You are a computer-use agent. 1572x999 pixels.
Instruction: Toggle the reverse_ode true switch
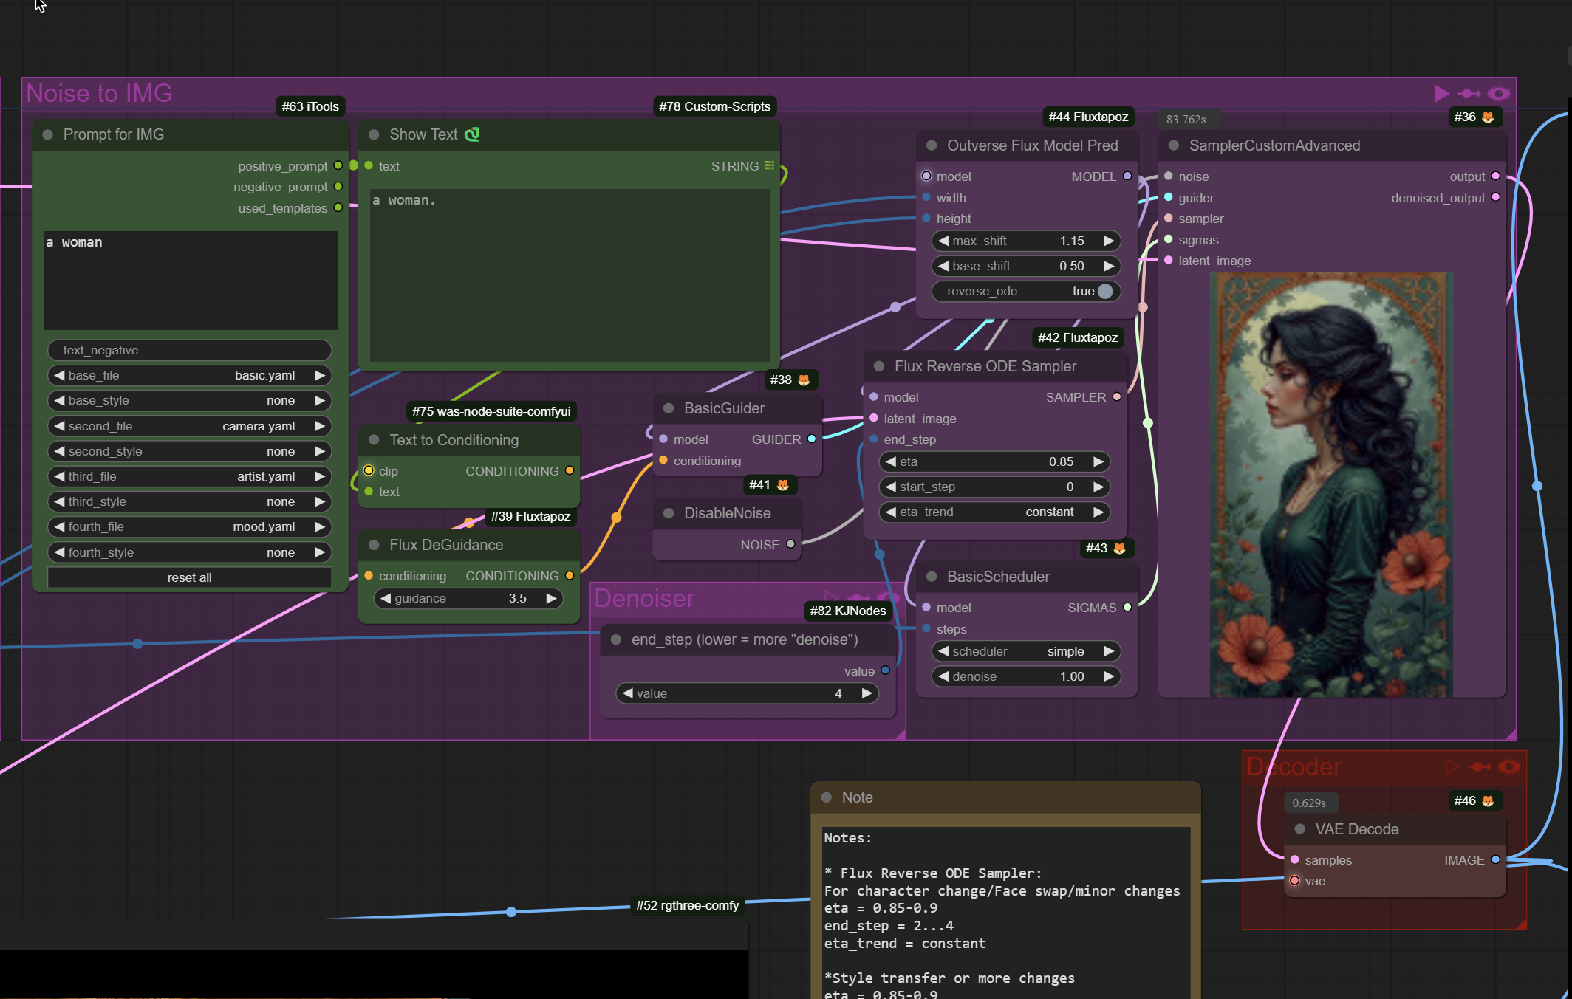click(x=1104, y=291)
